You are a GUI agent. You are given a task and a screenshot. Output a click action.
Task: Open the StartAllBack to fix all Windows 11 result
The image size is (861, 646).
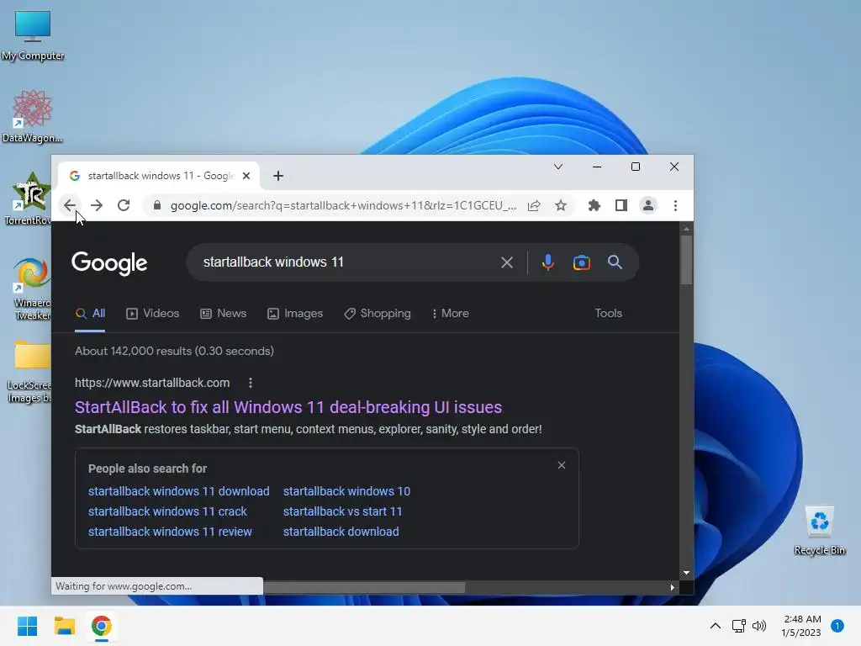pos(288,407)
